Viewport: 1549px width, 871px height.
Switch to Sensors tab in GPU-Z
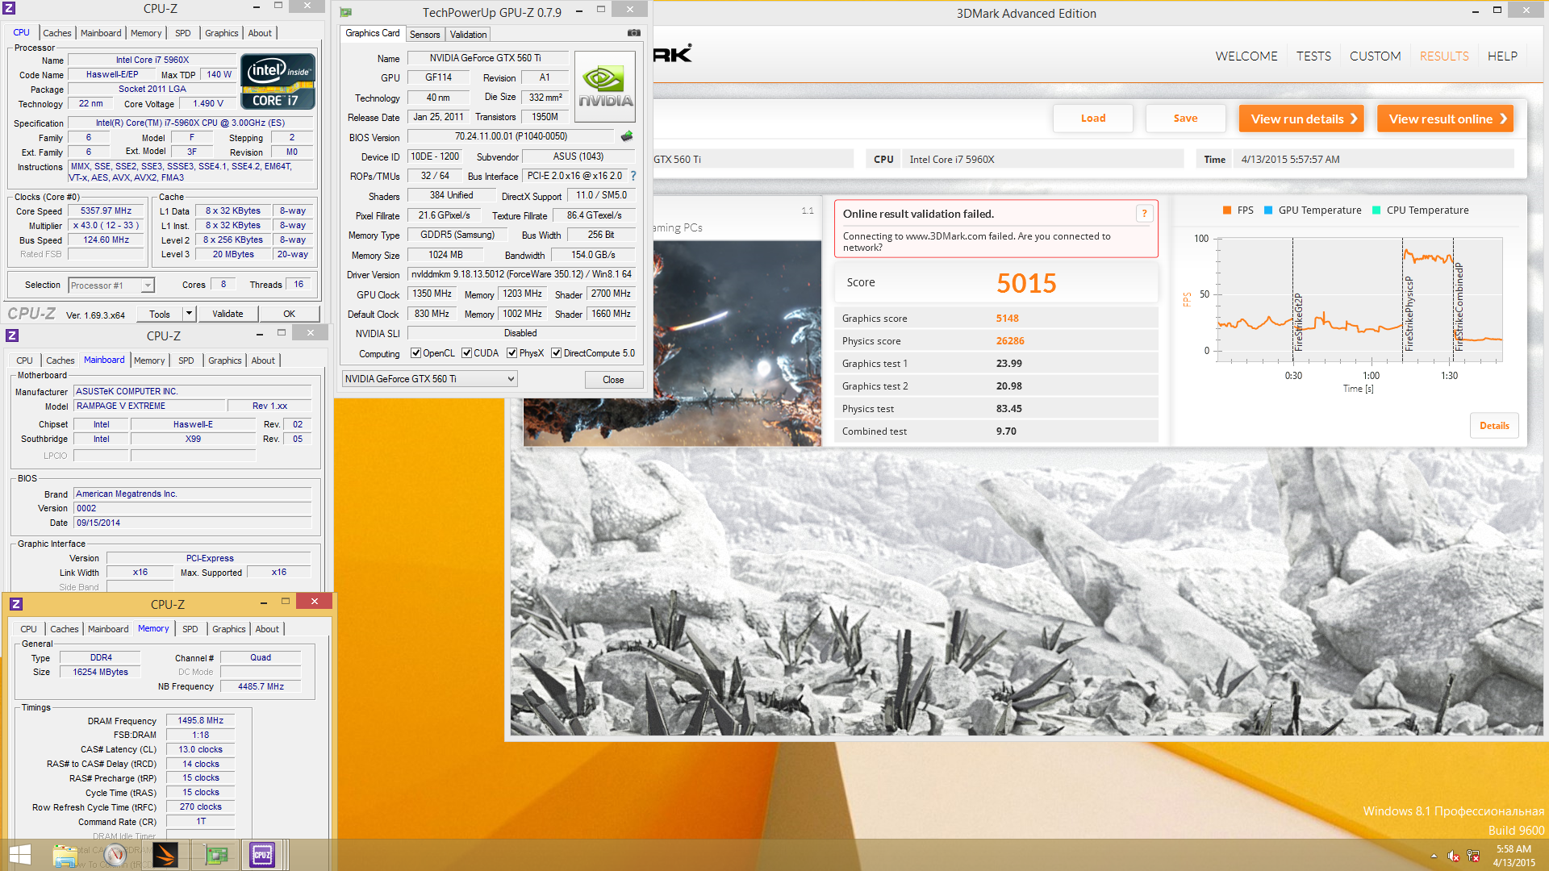click(x=424, y=35)
